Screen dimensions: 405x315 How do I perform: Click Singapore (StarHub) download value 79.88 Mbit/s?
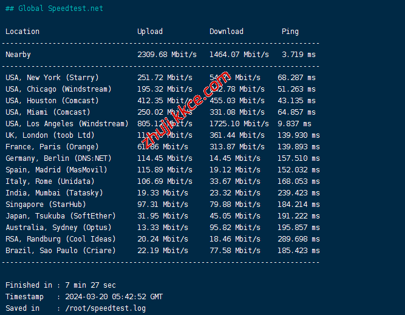[235, 205]
